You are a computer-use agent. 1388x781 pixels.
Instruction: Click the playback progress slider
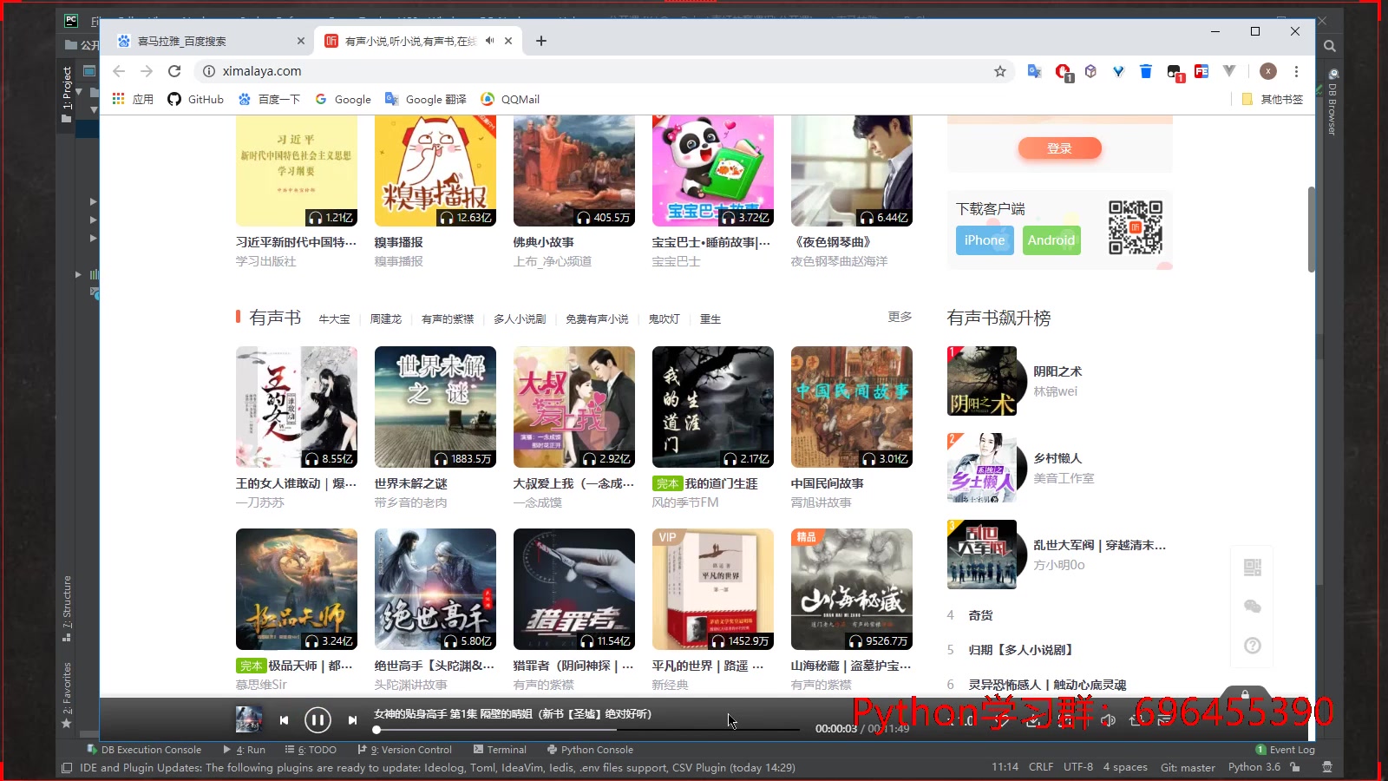click(x=587, y=730)
